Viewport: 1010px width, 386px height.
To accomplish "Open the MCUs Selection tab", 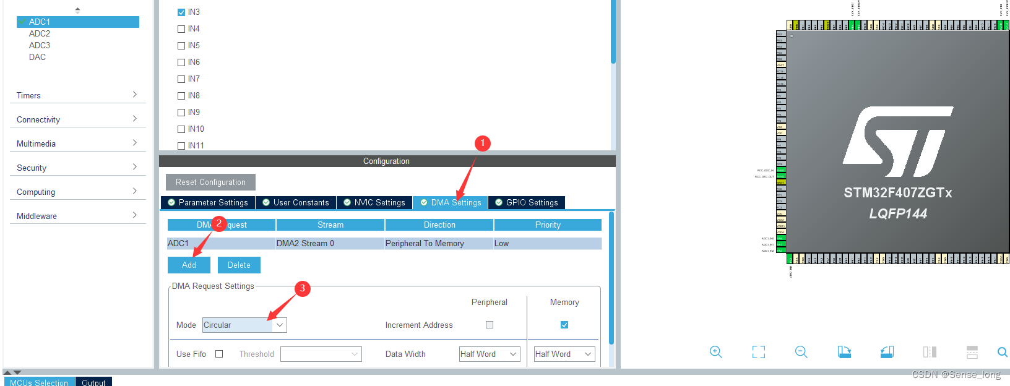I will [39, 382].
